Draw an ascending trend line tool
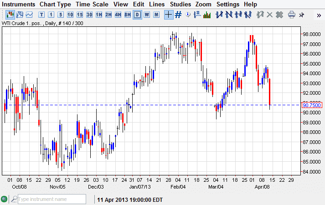 click(219, 15)
